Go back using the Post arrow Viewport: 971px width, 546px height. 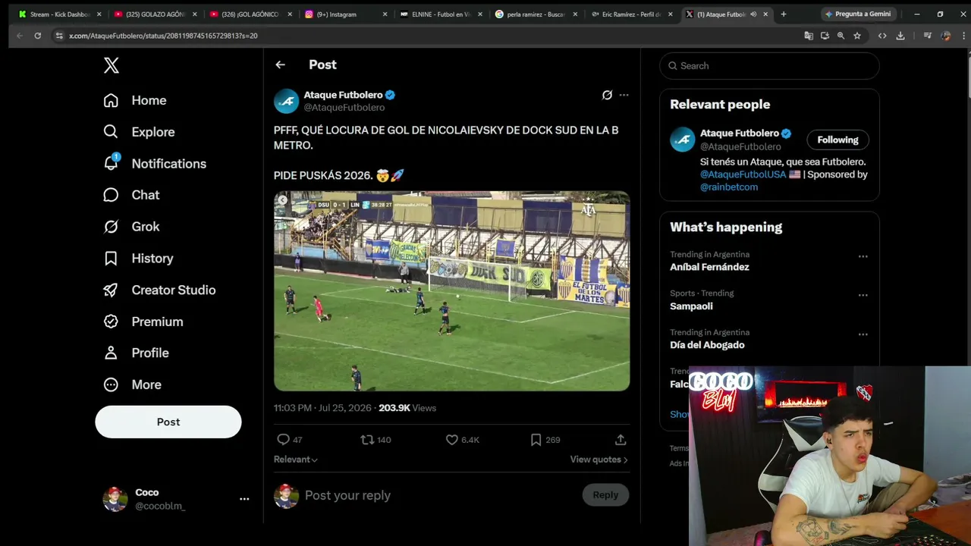pyautogui.click(x=280, y=64)
